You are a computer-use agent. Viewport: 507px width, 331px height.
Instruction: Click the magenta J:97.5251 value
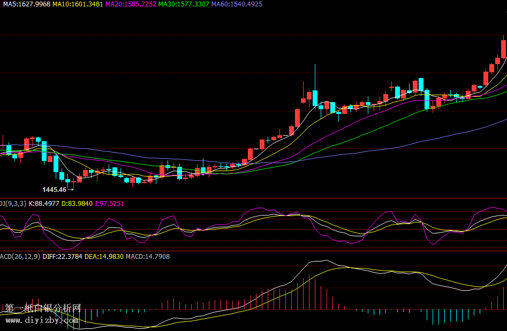[109, 204]
